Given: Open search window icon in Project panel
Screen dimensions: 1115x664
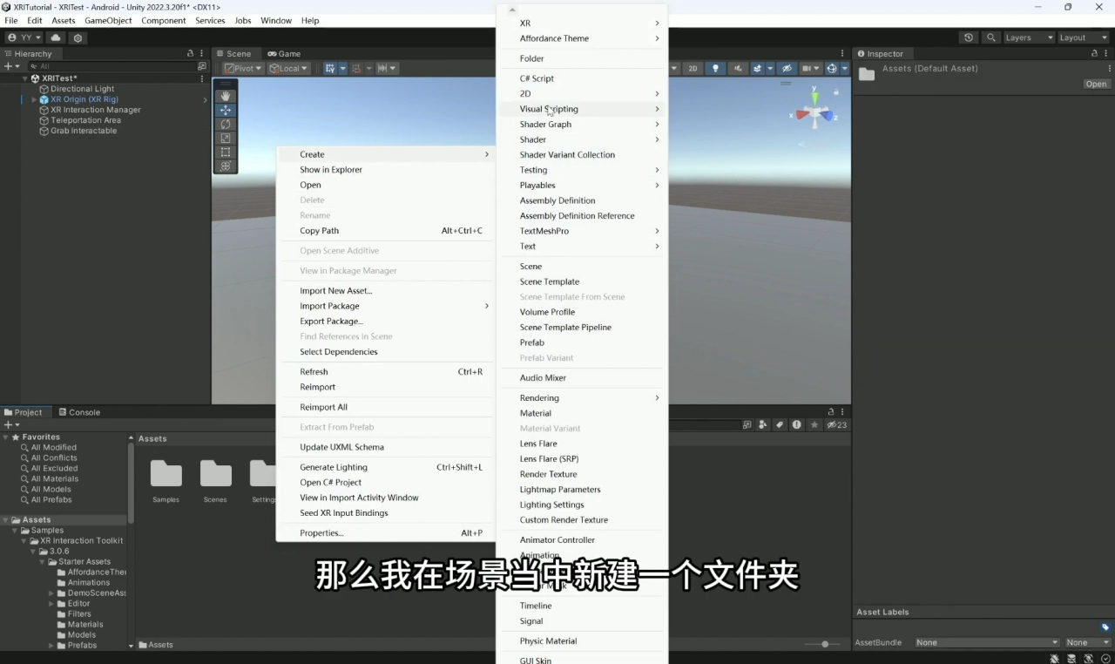Looking at the screenshot, I should (x=747, y=424).
